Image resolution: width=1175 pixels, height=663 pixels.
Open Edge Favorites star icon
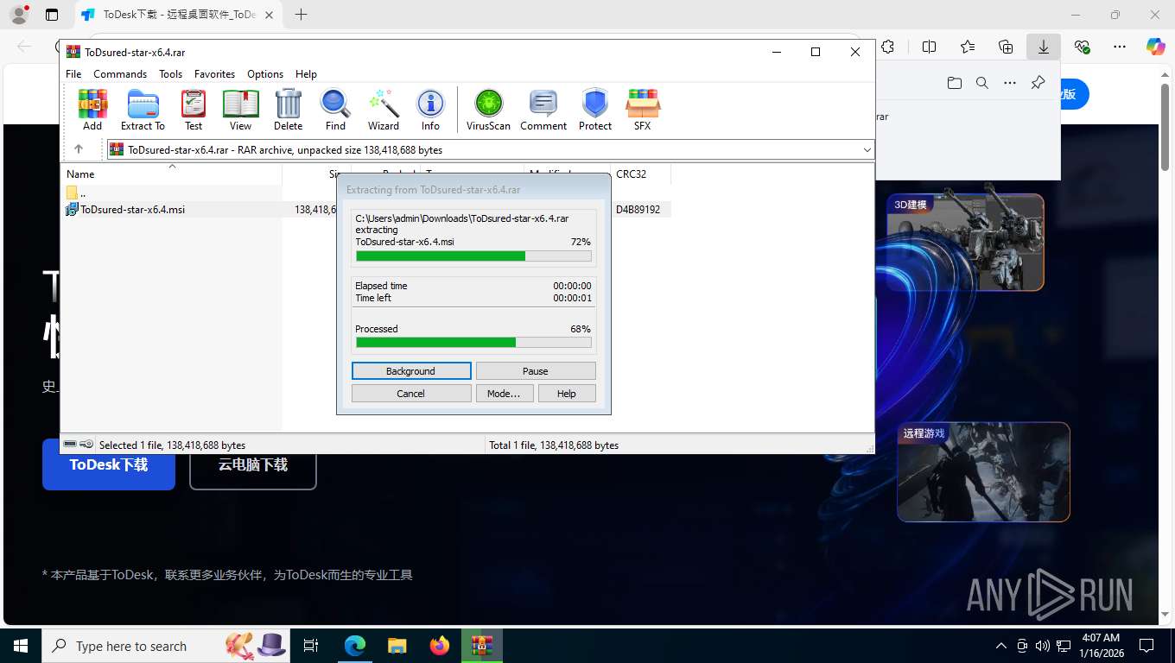pos(968,47)
